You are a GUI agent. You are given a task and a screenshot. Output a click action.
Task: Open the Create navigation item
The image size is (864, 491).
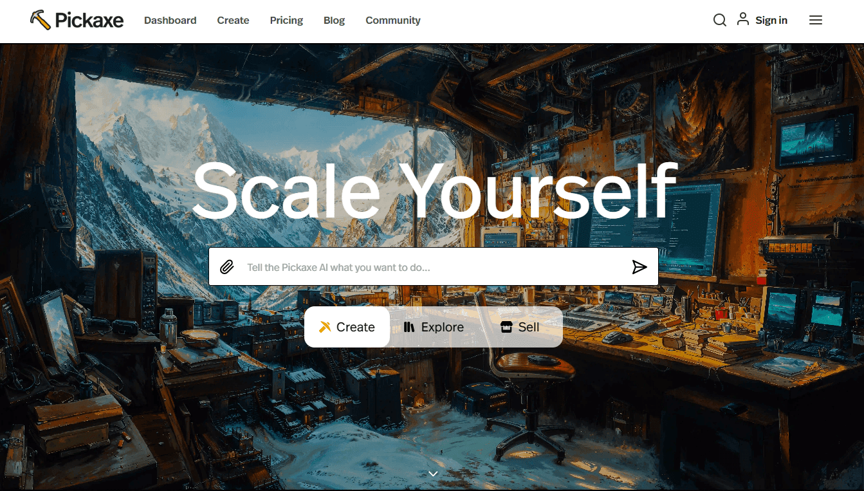233,20
